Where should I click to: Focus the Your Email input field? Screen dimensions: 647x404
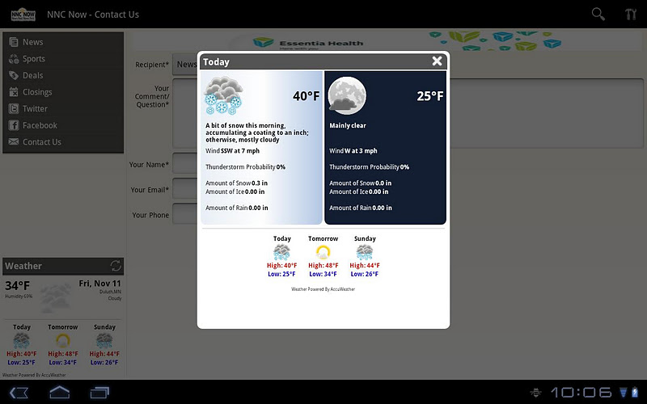185,189
